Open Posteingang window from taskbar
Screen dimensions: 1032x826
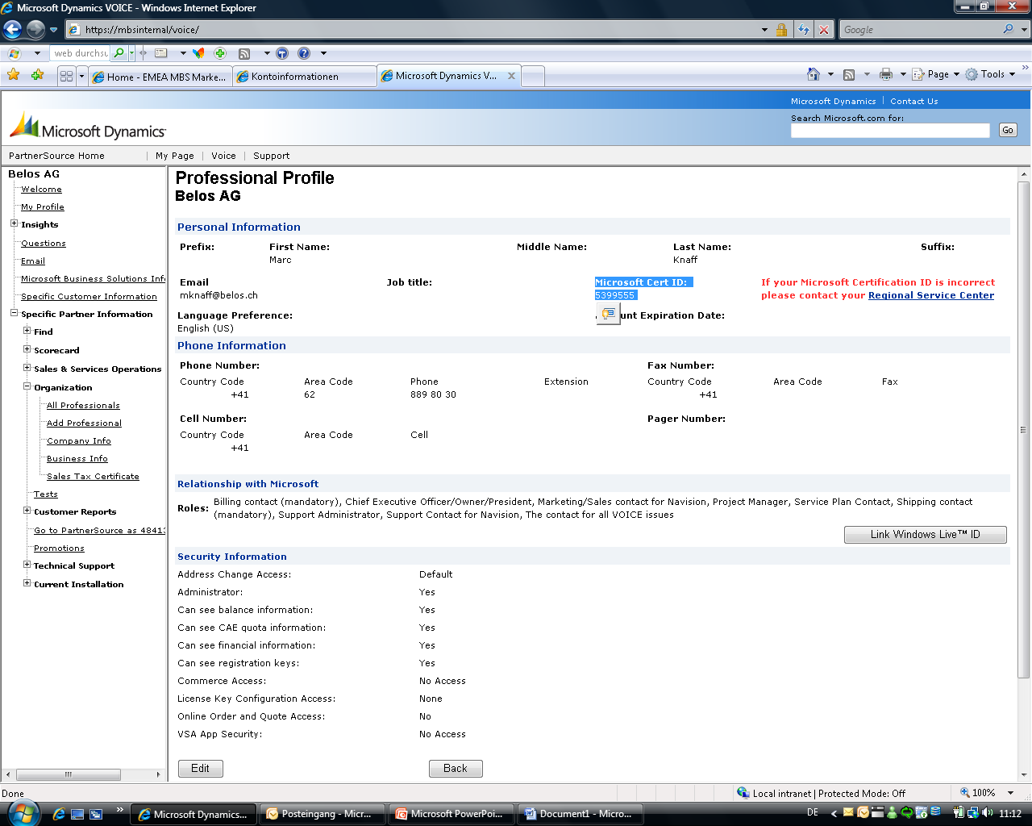[322, 814]
